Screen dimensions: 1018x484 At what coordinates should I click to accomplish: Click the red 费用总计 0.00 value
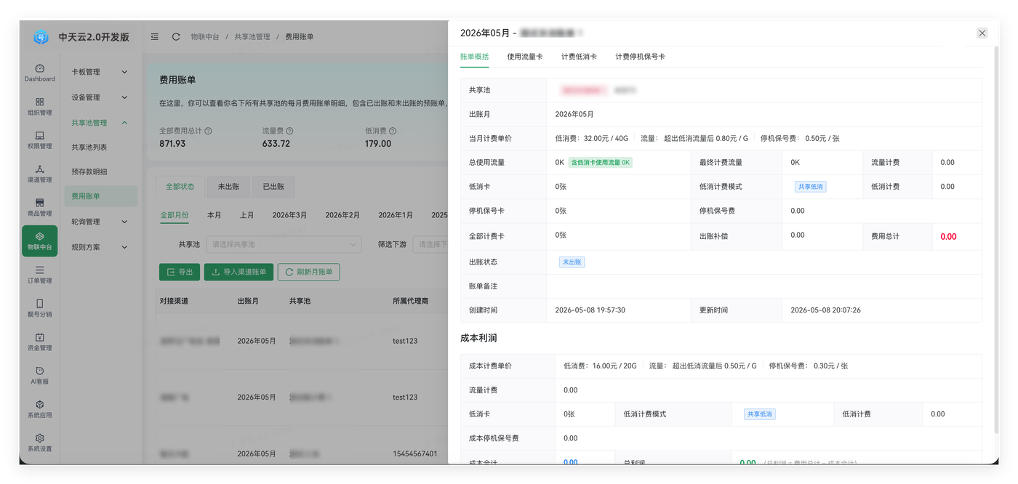pos(948,237)
